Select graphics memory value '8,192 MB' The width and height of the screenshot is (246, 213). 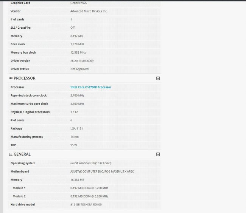pos(76,36)
